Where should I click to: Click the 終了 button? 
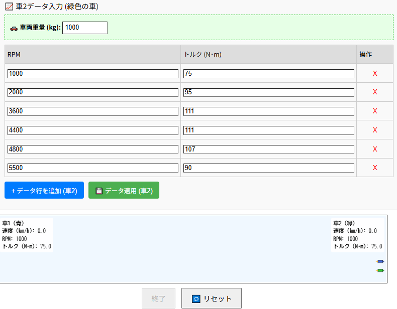(158, 298)
